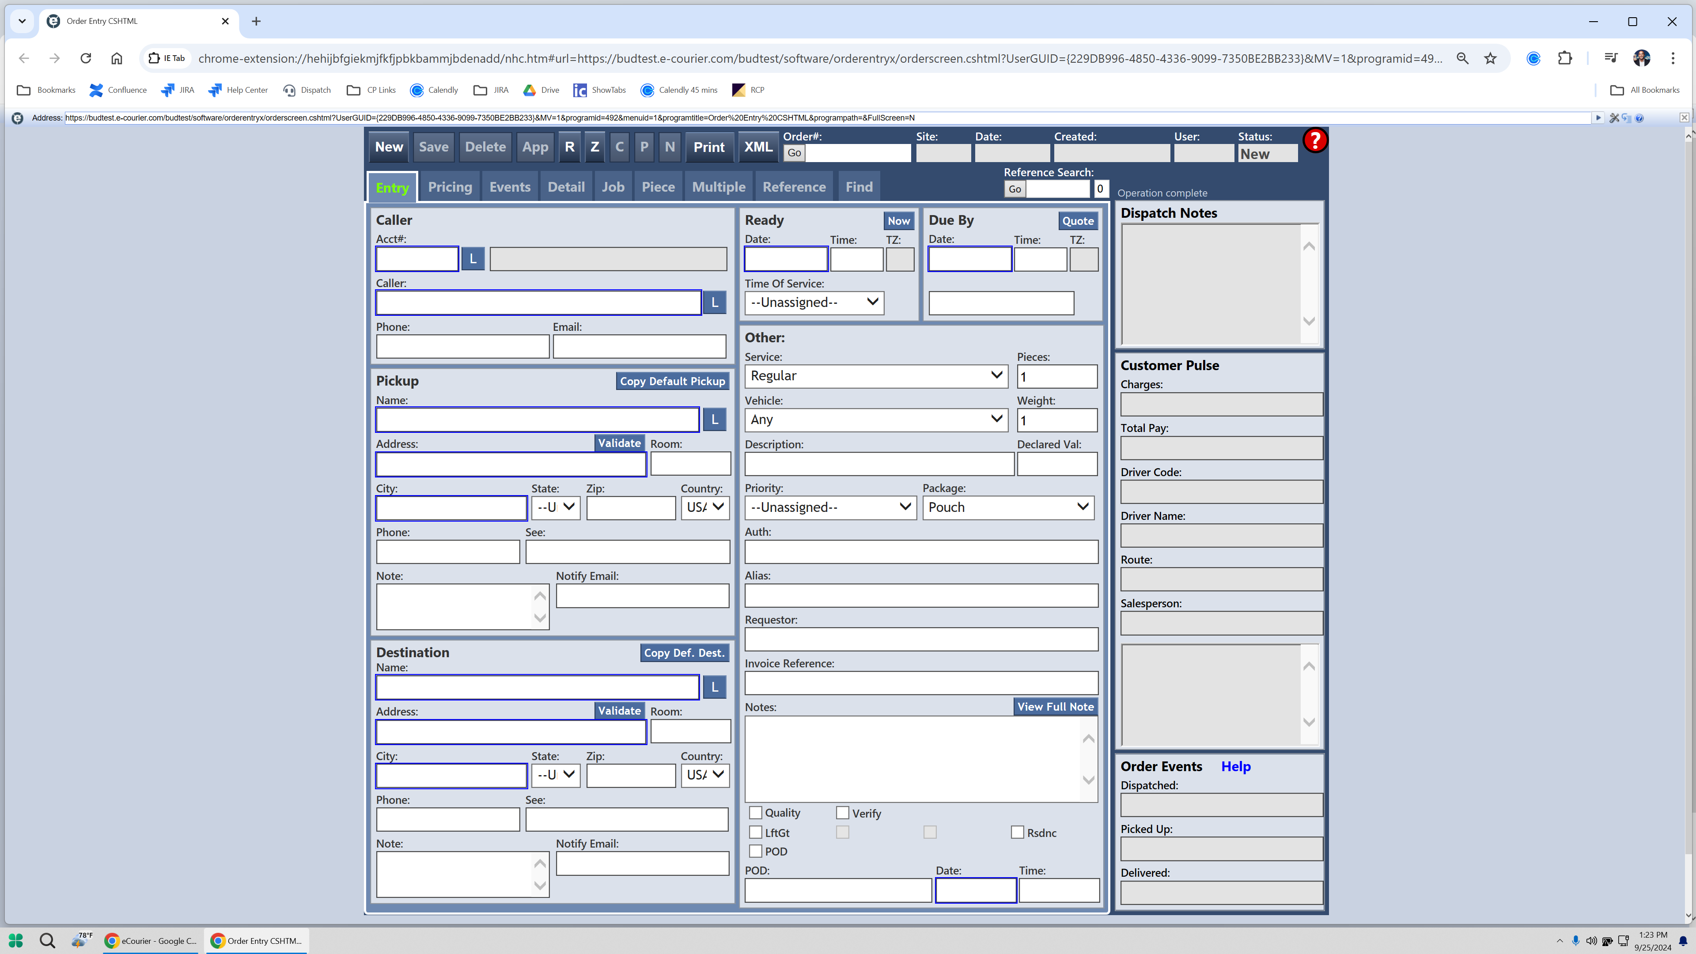Open the Help Center bookmark
Screen dimensions: 1696x954
click(238, 90)
